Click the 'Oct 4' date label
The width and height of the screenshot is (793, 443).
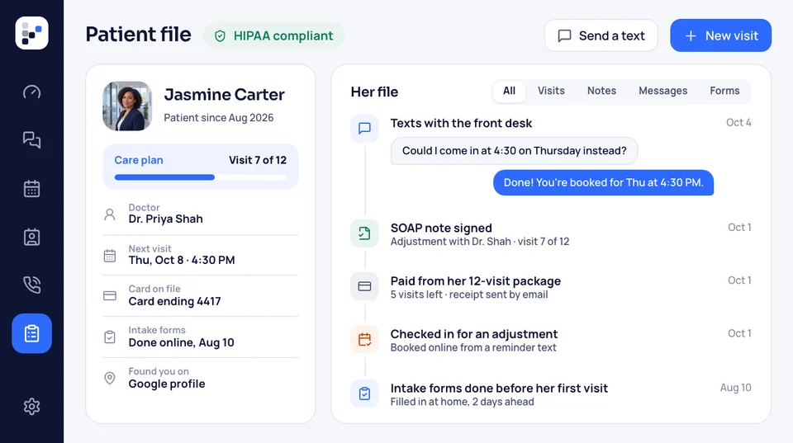click(738, 123)
